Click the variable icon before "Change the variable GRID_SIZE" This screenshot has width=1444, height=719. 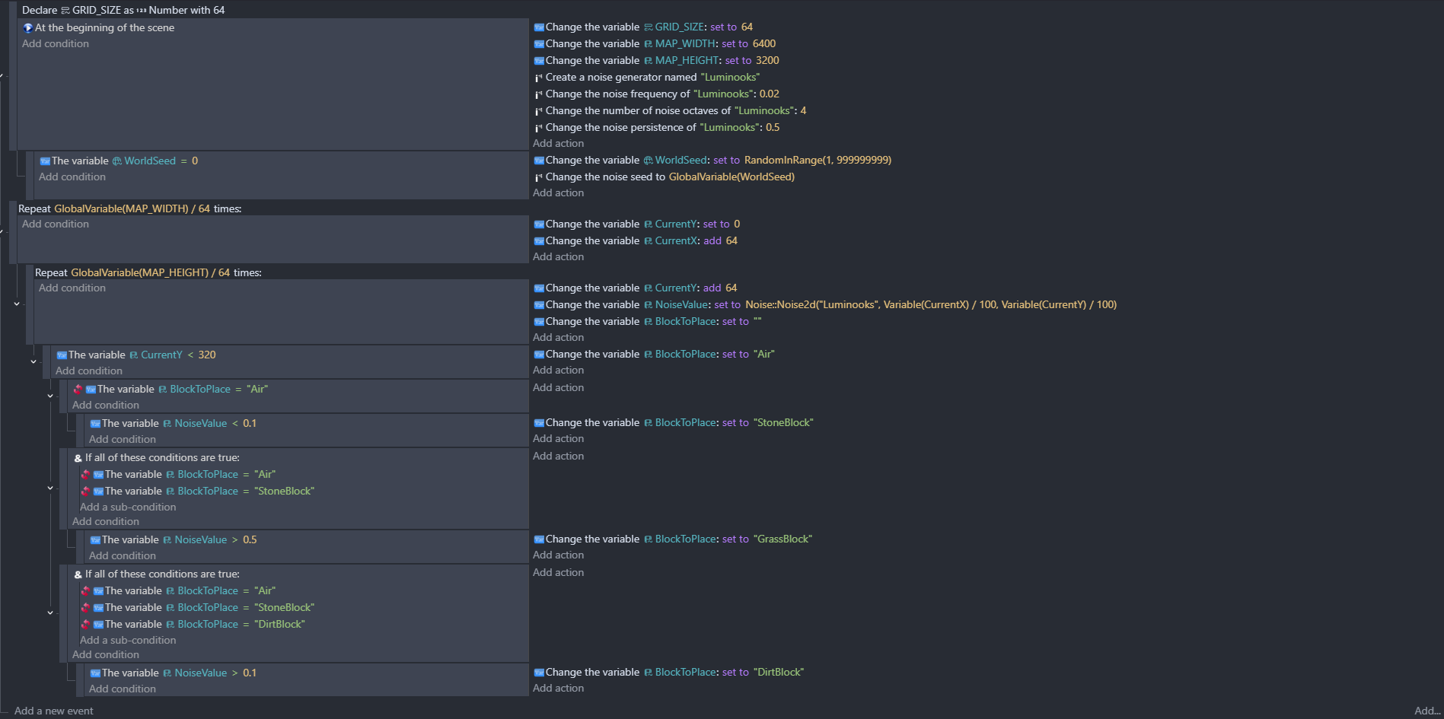click(x=539, y=27)
